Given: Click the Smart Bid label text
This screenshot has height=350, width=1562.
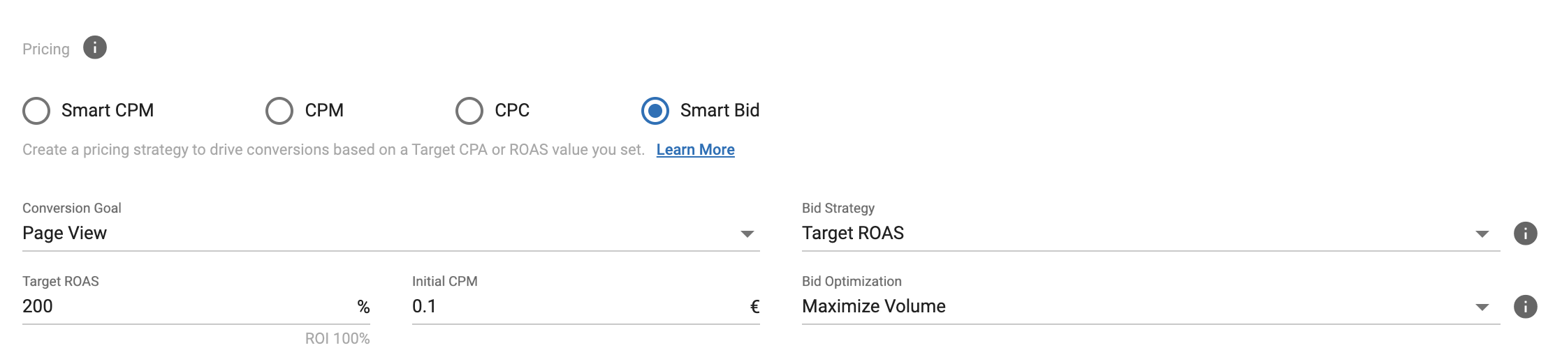Looking at the screenshot, I should coord(720,111).
